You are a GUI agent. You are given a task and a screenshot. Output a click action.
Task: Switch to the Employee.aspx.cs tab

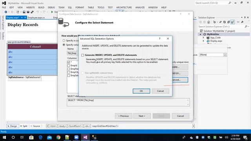click(36, 18)
